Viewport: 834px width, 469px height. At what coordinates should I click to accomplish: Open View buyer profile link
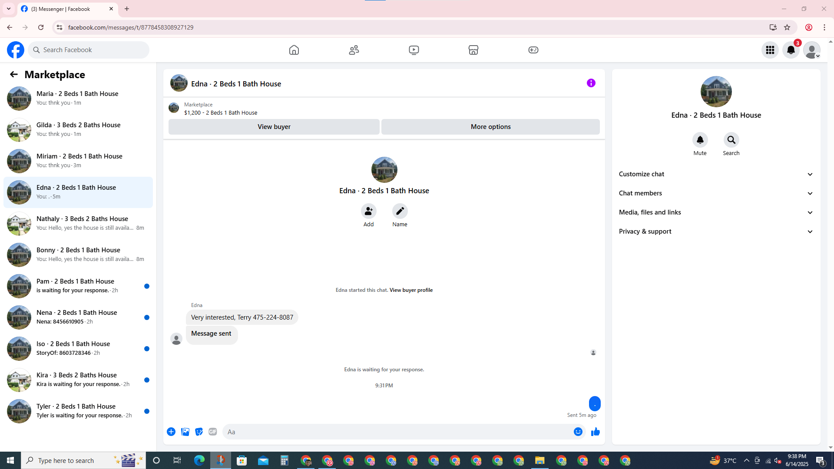pos(411,290)
